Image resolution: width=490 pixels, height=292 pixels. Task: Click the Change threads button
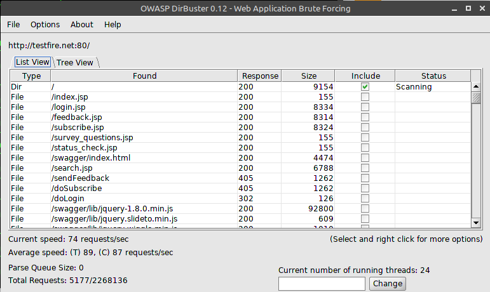tap(388, 284)
